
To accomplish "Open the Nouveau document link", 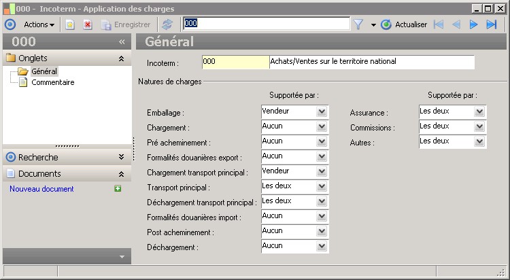I will tap(41, 189).
